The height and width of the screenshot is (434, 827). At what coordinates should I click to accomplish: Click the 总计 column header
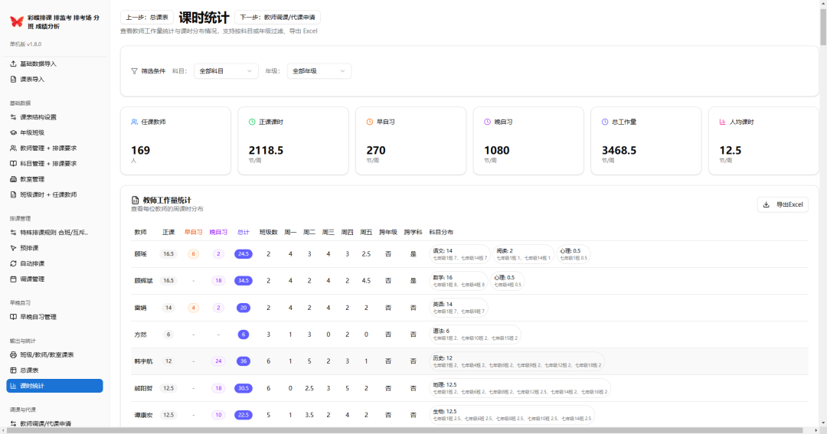244,232
